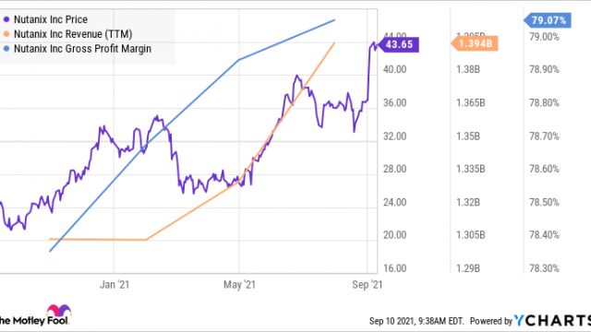Screen dimensions: 591x332
Task: Click the blue Gross Profit Margin legend dot
Action: (x=6, y=49)
